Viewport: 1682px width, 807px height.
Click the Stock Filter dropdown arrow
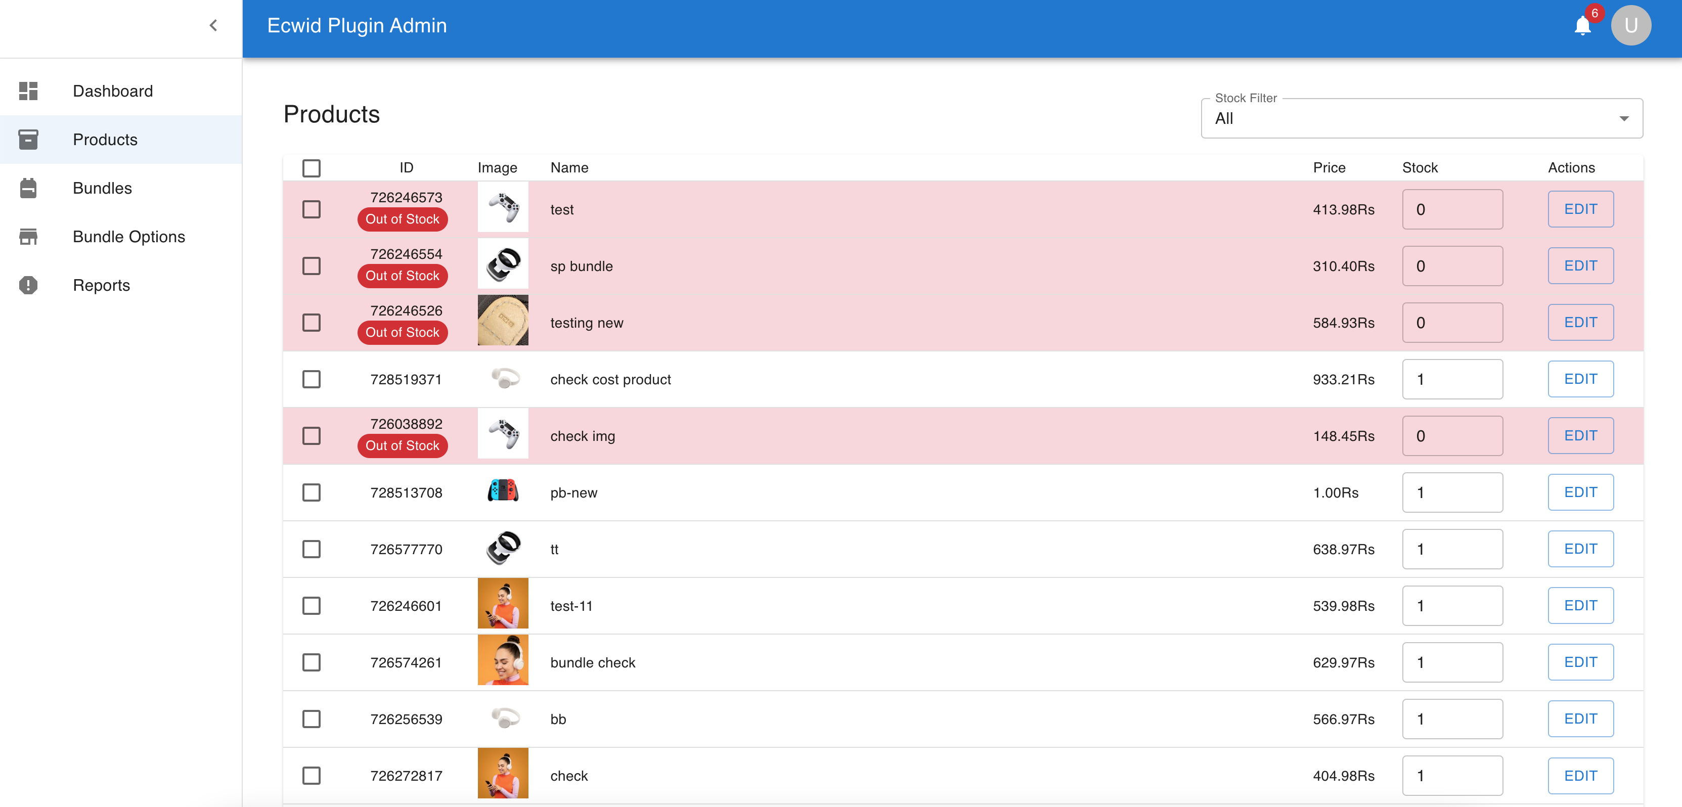click(1623, 119)
